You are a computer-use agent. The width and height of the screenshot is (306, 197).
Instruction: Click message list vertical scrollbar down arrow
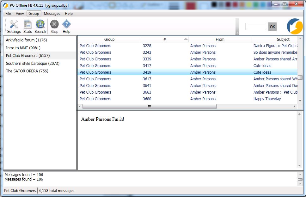[x=300, y=101]
